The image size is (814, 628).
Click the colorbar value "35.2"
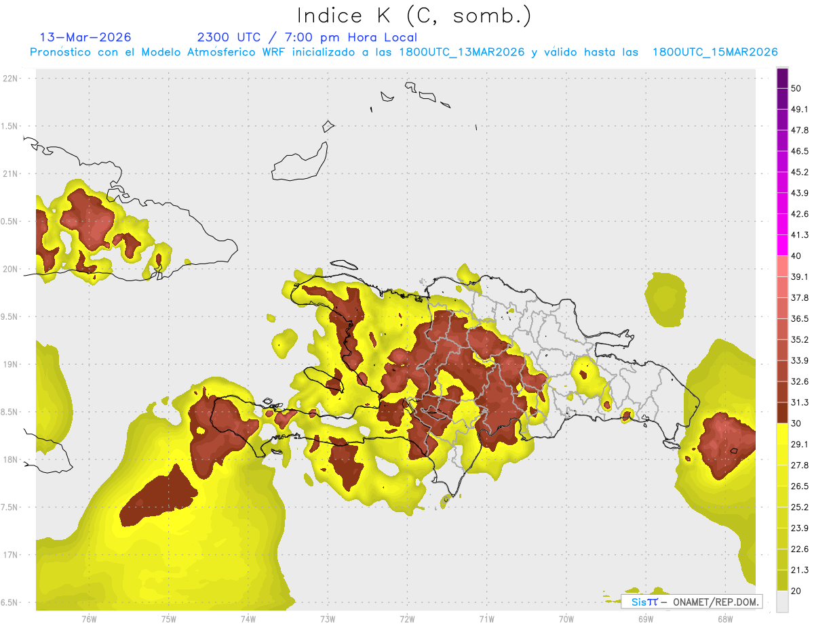click(x=800, y=339)
